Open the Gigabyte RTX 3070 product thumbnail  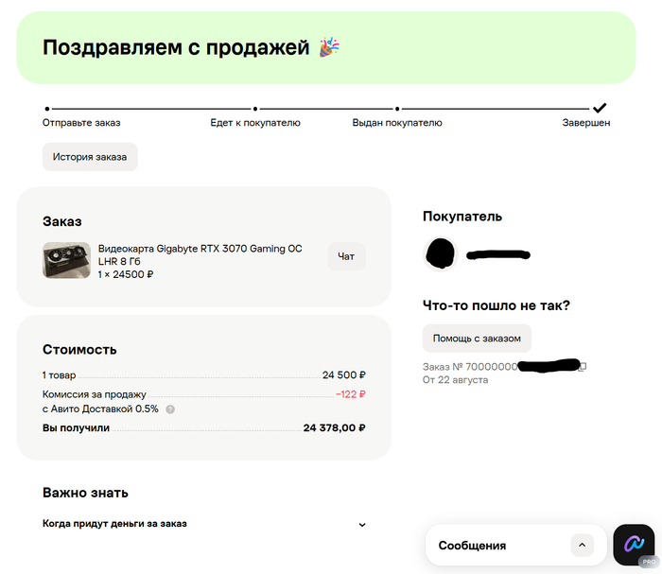66,260
